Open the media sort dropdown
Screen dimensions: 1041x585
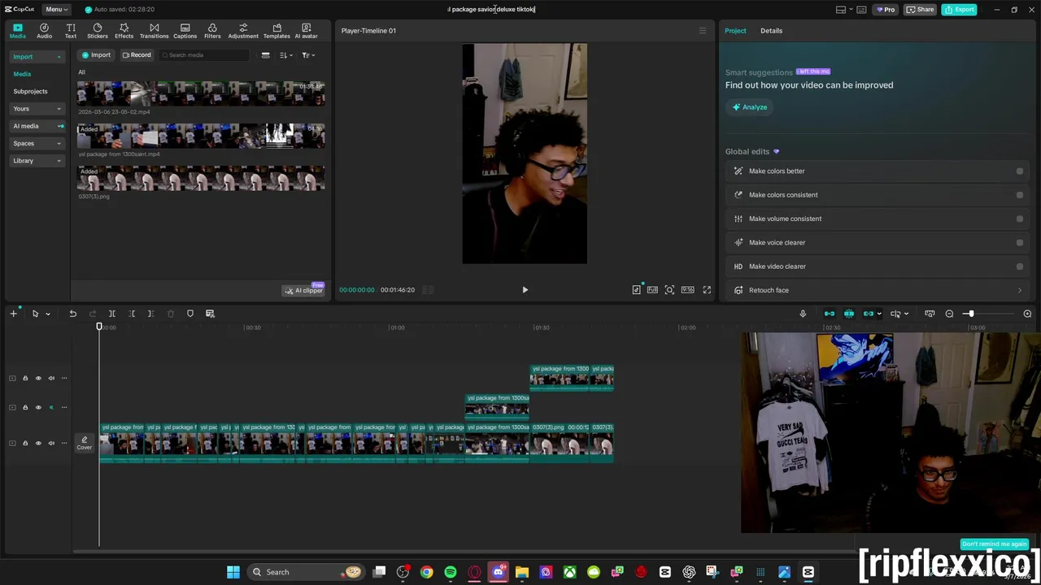coord(286,55)
